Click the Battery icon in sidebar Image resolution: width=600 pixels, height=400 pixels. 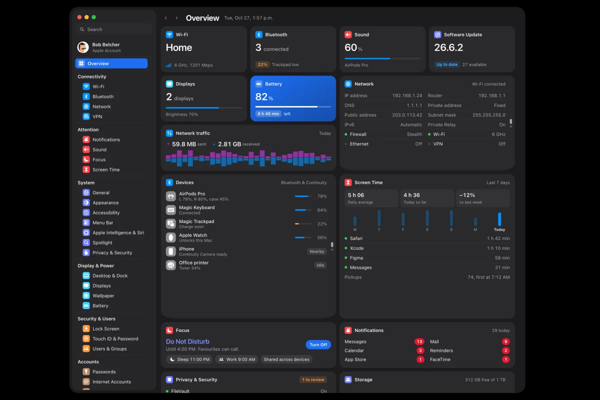pyautogui.click(x=86, y=305)
